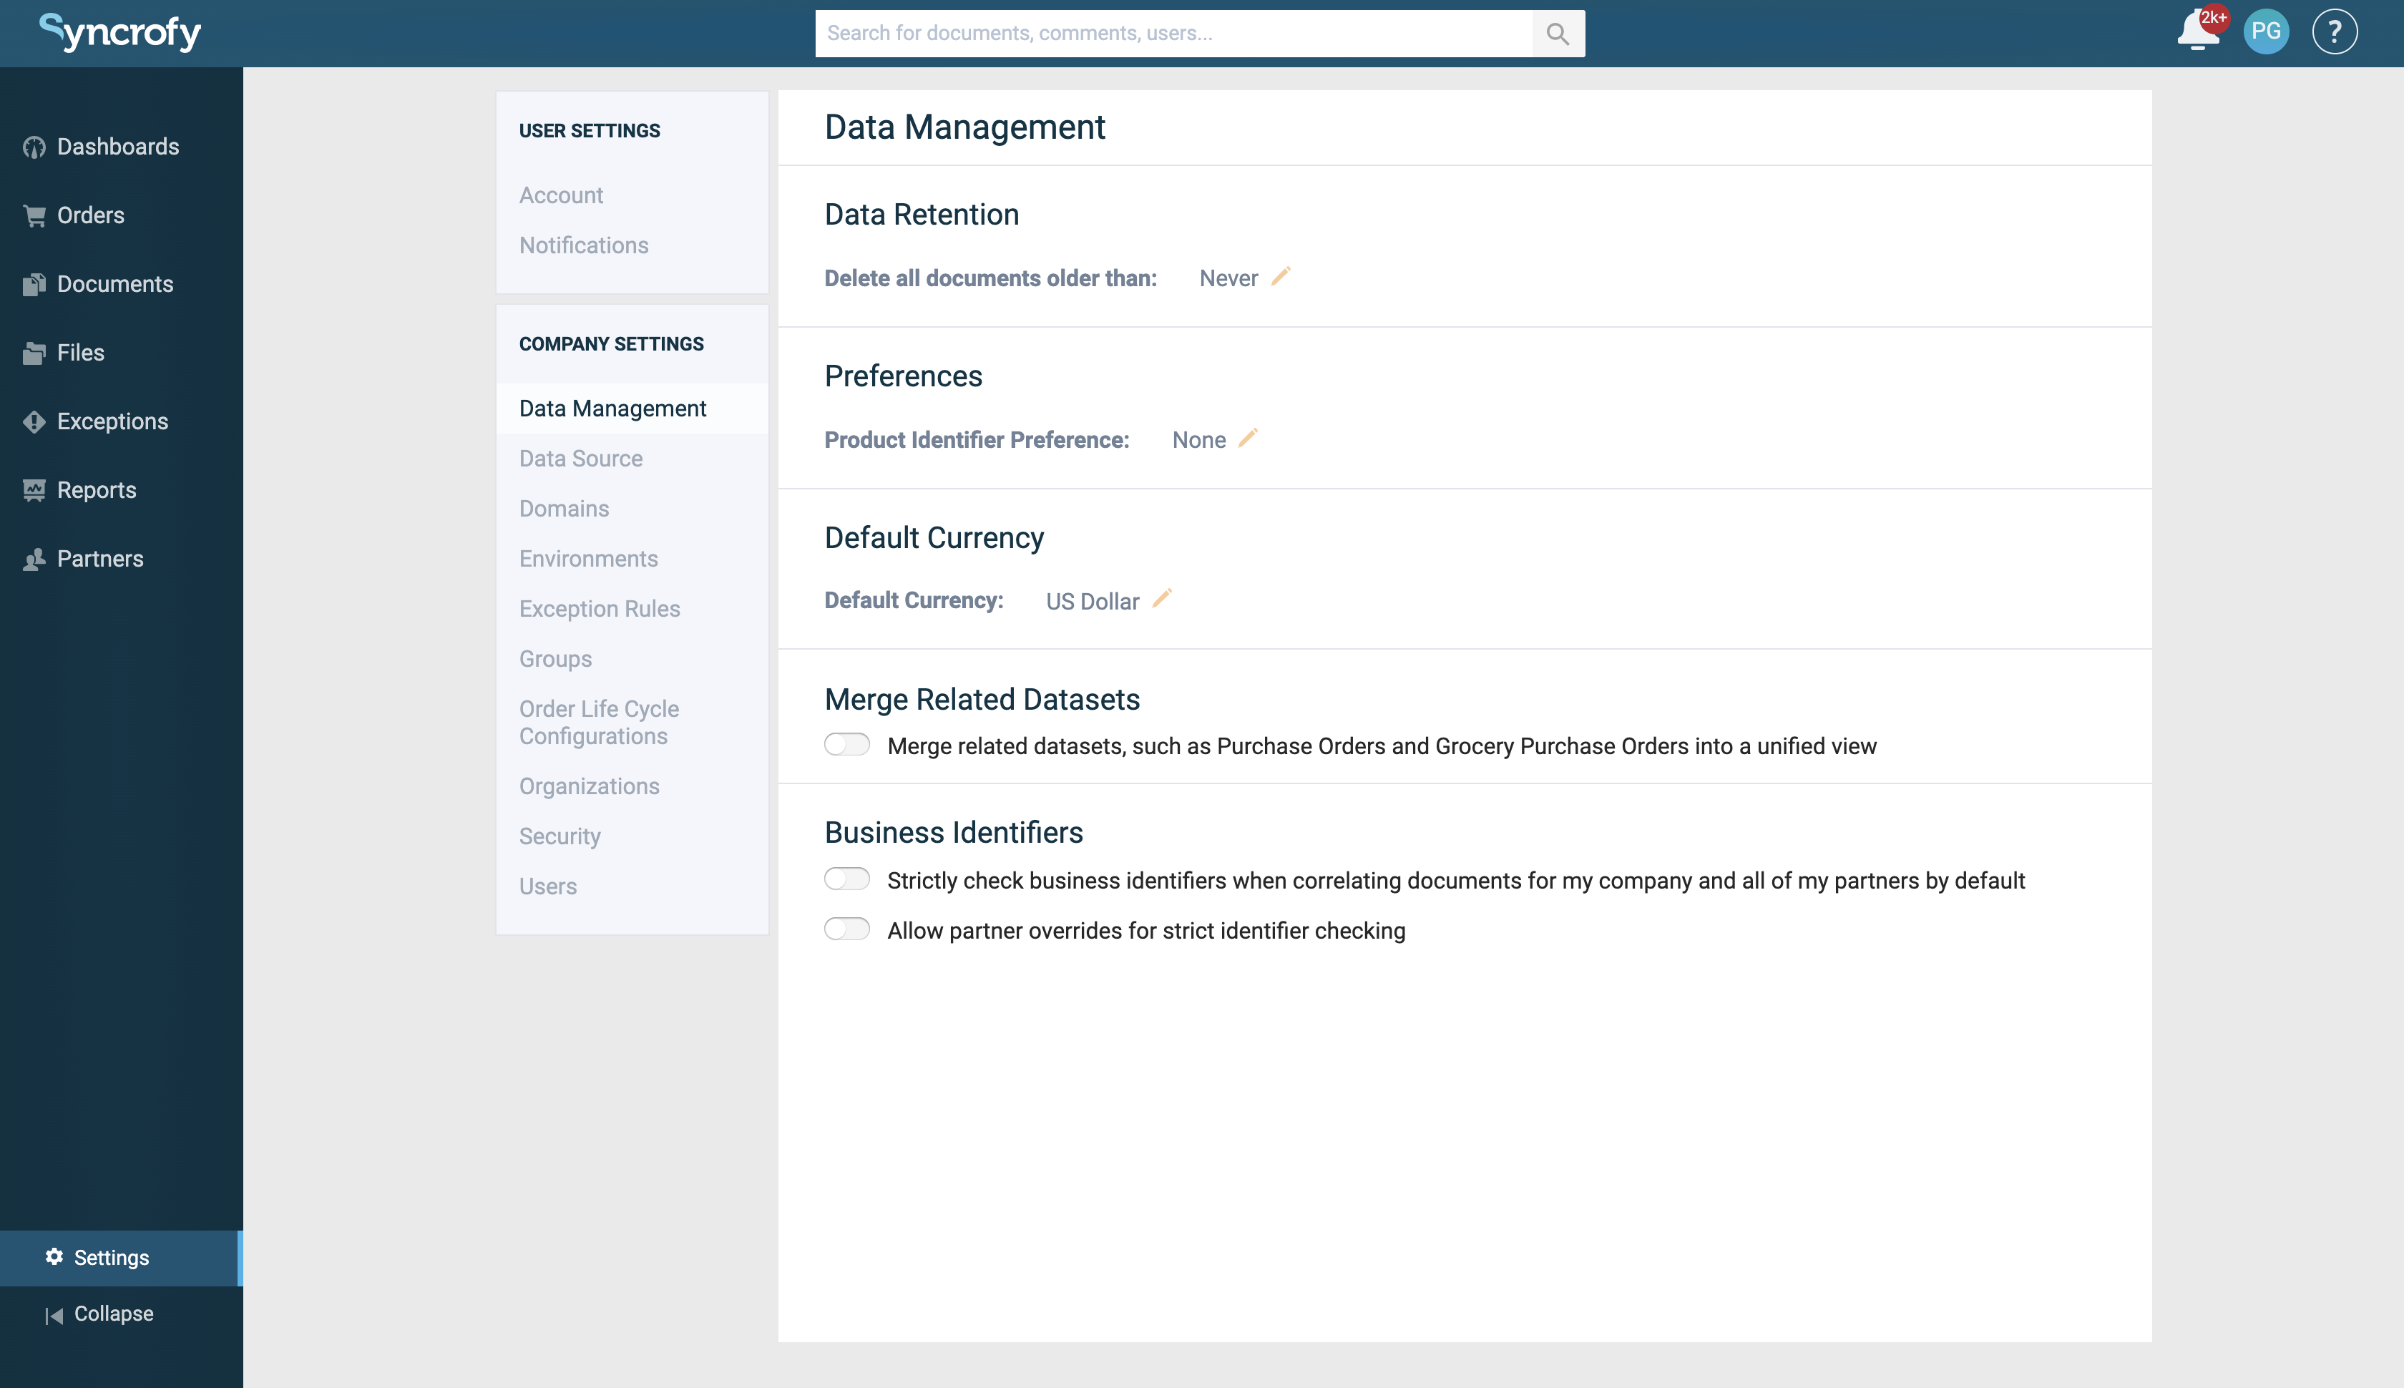Open Order Life Cycle Configurations
Viewport: 2404px width, 1388px height.
[x=599, y=723]
